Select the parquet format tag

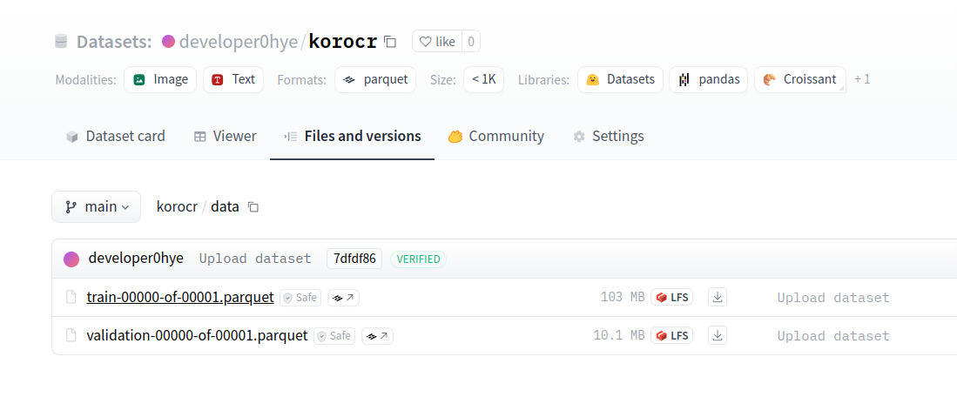[375, 79]
